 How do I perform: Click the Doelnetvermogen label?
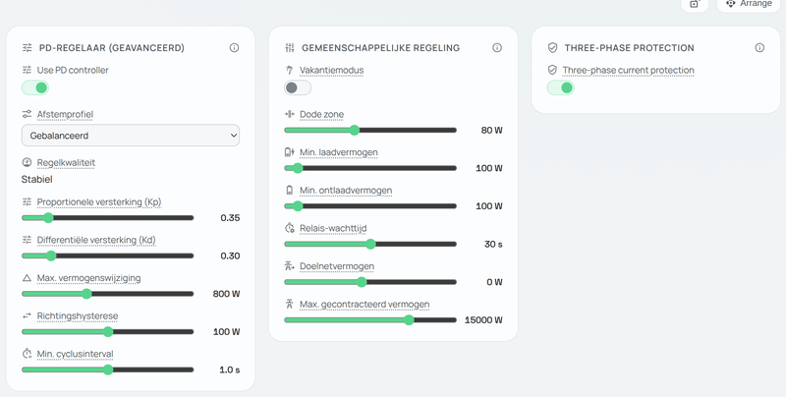point(337,266)
